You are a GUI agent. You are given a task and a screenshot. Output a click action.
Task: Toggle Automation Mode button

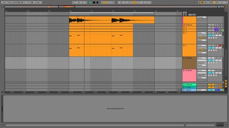[190, 15]
